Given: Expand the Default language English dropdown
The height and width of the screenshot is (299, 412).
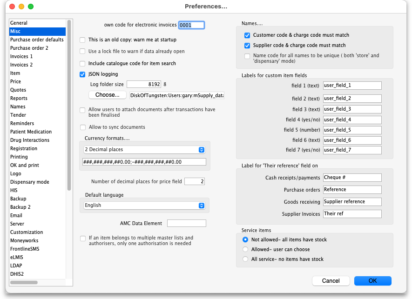Looking at the screenshot, I should [144, 206].
